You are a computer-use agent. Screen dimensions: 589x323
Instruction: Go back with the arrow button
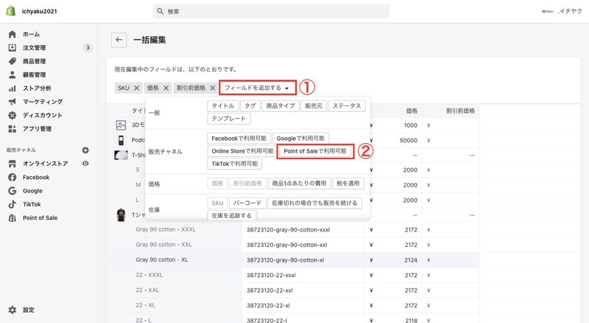(119, 40)
